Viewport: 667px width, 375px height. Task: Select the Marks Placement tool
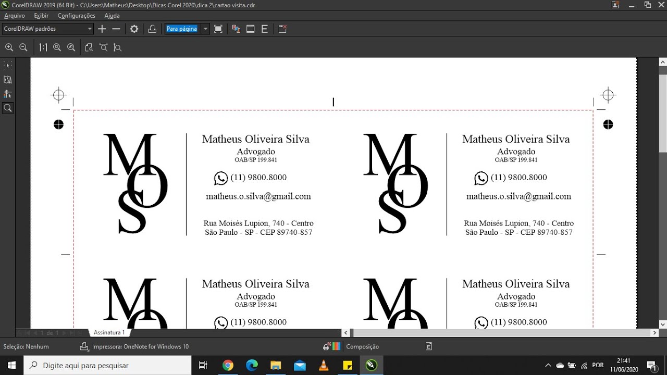[x=8, y=94]
